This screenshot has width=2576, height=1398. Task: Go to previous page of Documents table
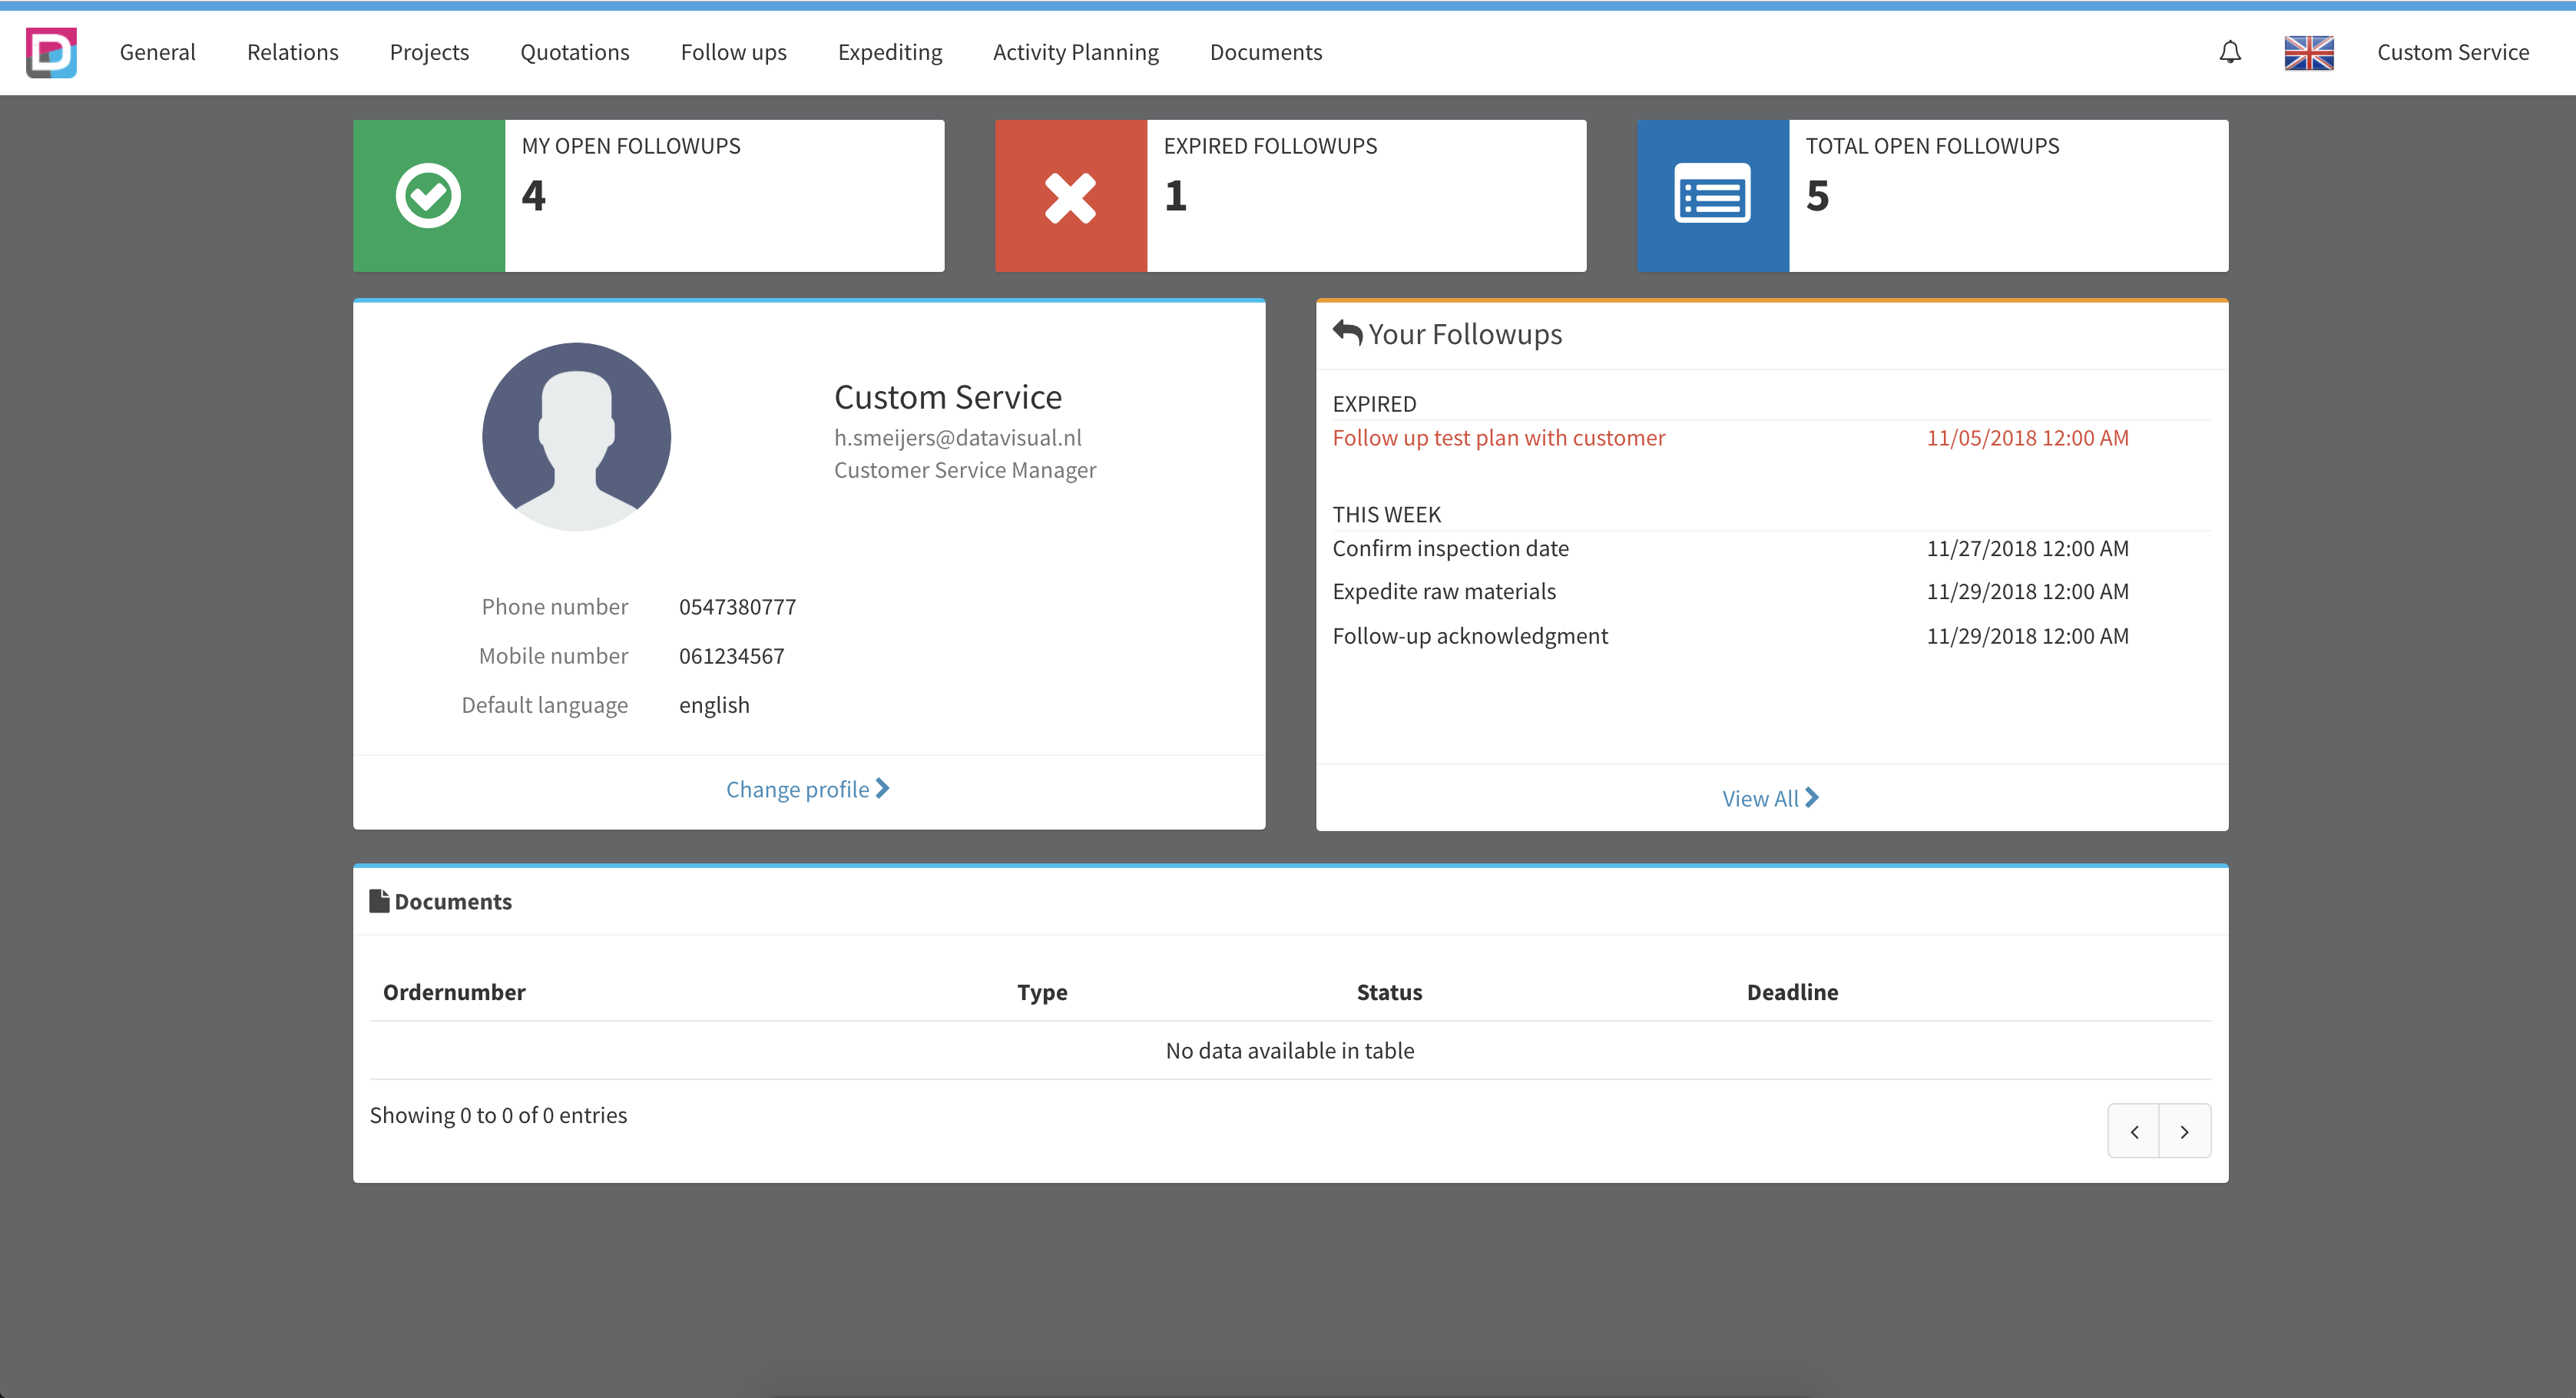[2134, 1131]
